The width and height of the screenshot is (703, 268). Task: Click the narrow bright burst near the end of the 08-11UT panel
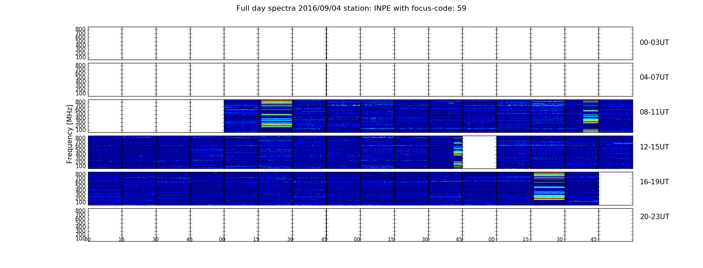591,116
